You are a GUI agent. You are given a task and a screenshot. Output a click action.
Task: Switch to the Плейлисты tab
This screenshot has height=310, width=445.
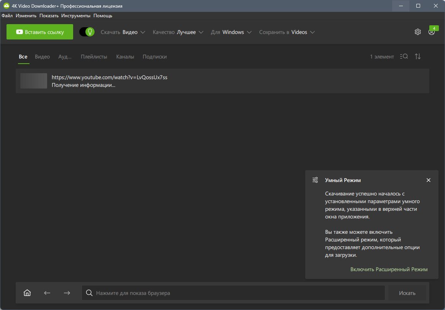(94, 56)
